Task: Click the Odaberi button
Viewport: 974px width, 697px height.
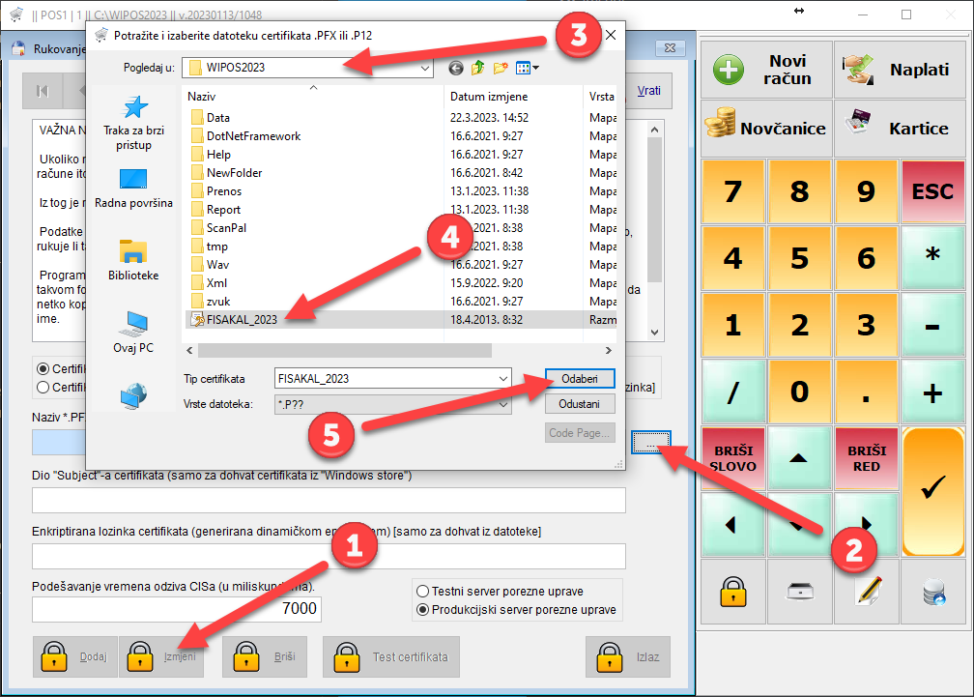Action: point(580,377)
